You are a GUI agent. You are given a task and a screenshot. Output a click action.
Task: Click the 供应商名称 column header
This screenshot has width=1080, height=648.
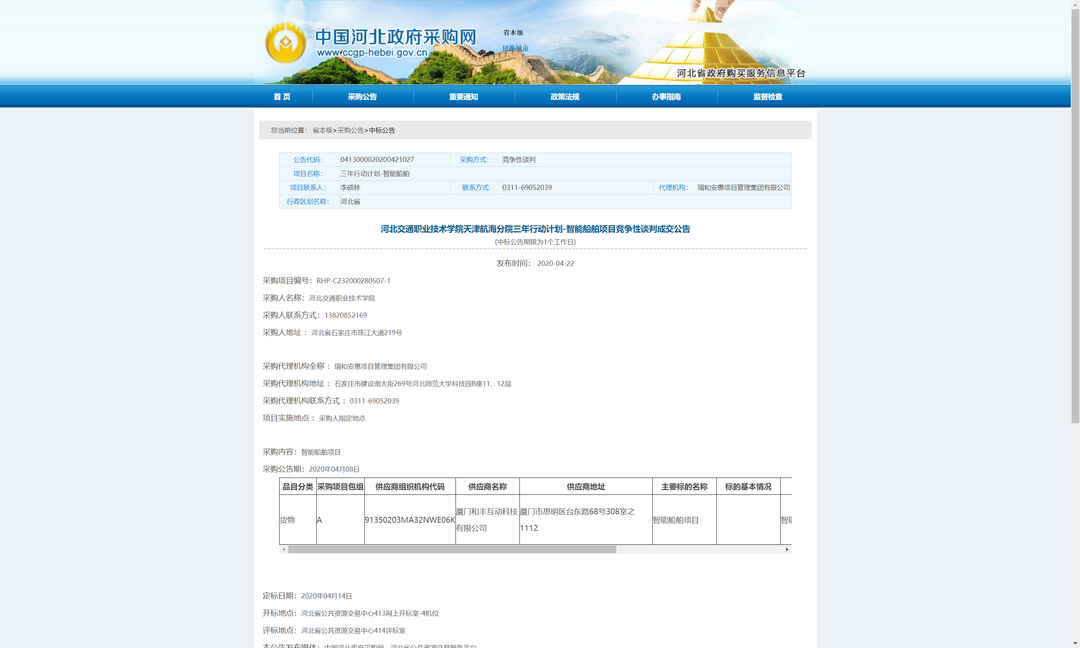pyautogui.click(x=487, y=486)
